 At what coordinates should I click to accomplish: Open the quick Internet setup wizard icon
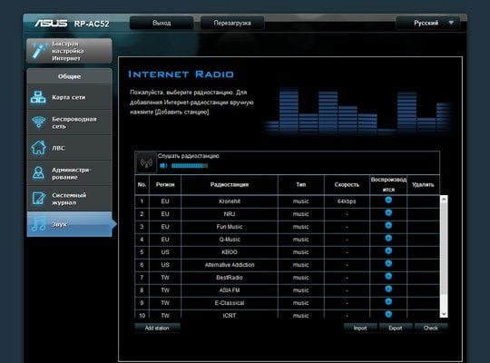(x=39, y=51)
